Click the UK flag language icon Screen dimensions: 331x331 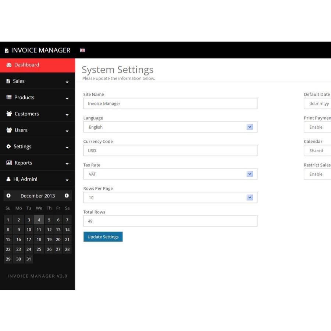click(x=82, y=50)
